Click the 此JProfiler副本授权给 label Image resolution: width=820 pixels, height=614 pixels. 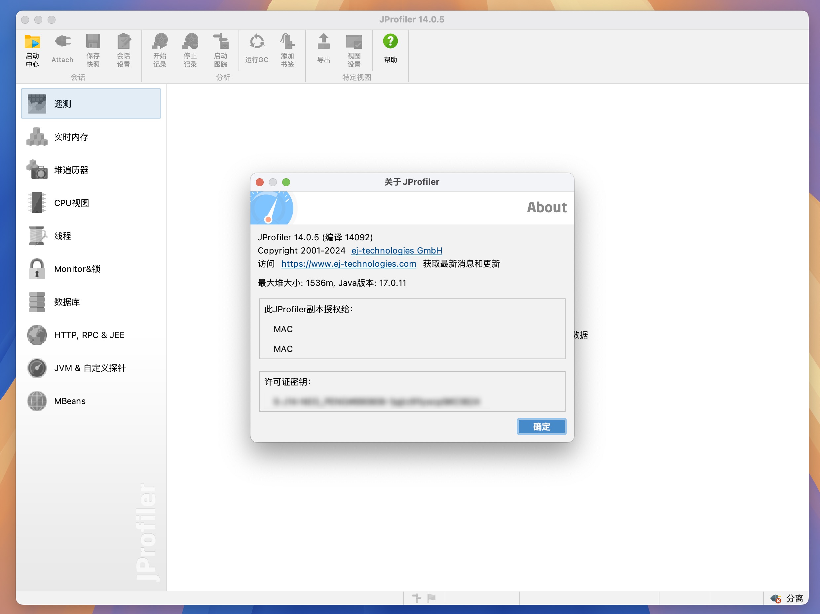click(x=309, y=309)
